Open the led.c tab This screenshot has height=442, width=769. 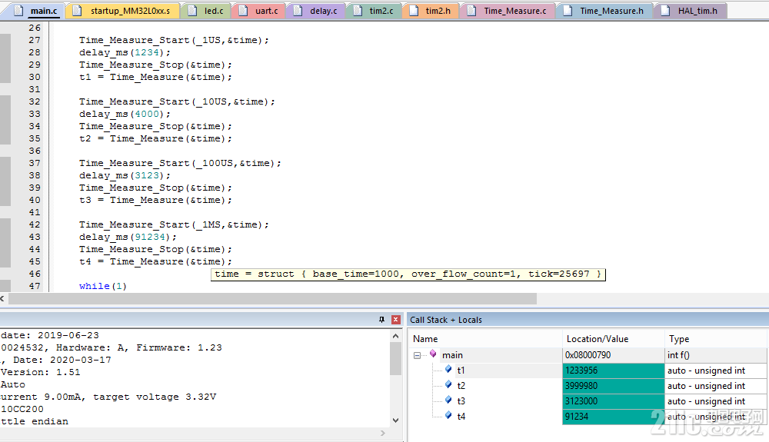pos(206,11)
